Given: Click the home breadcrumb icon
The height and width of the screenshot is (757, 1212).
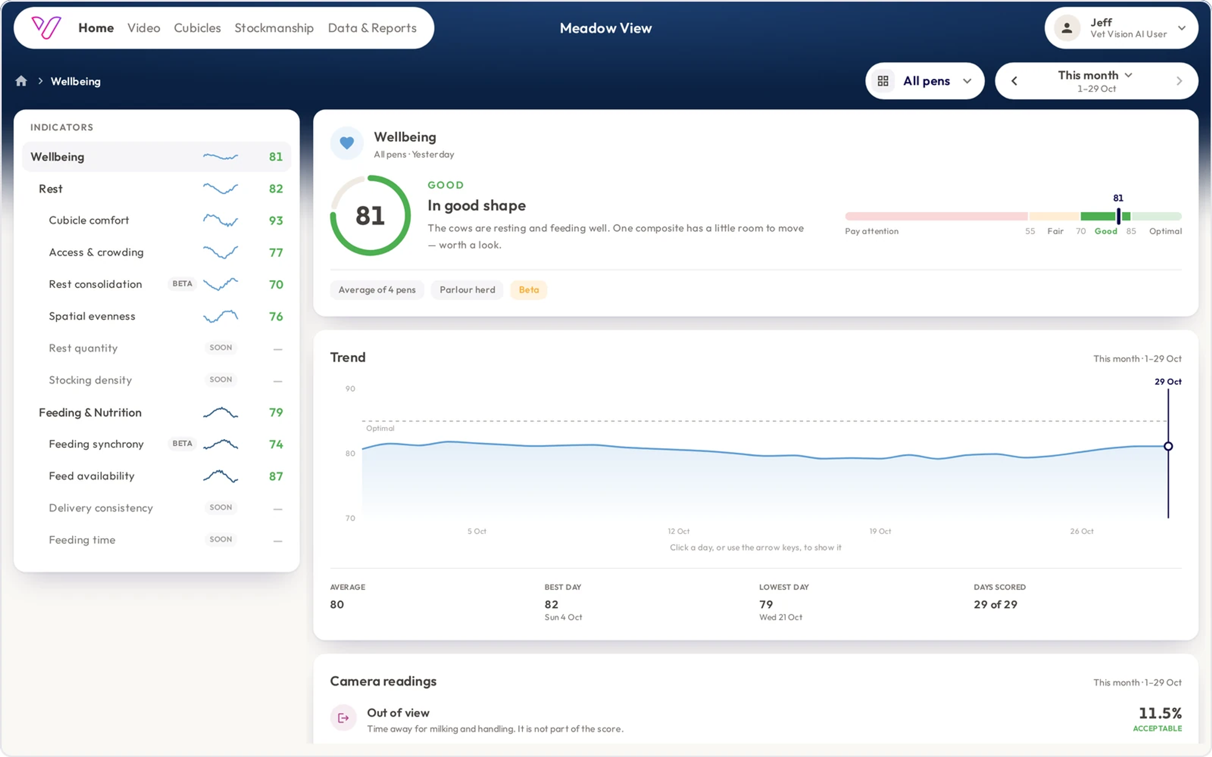Looking at the screenshot, I should [x=21, y=81].
